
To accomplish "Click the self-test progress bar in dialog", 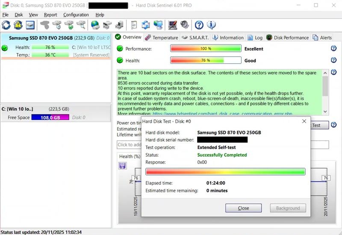I will click(225, 172).
